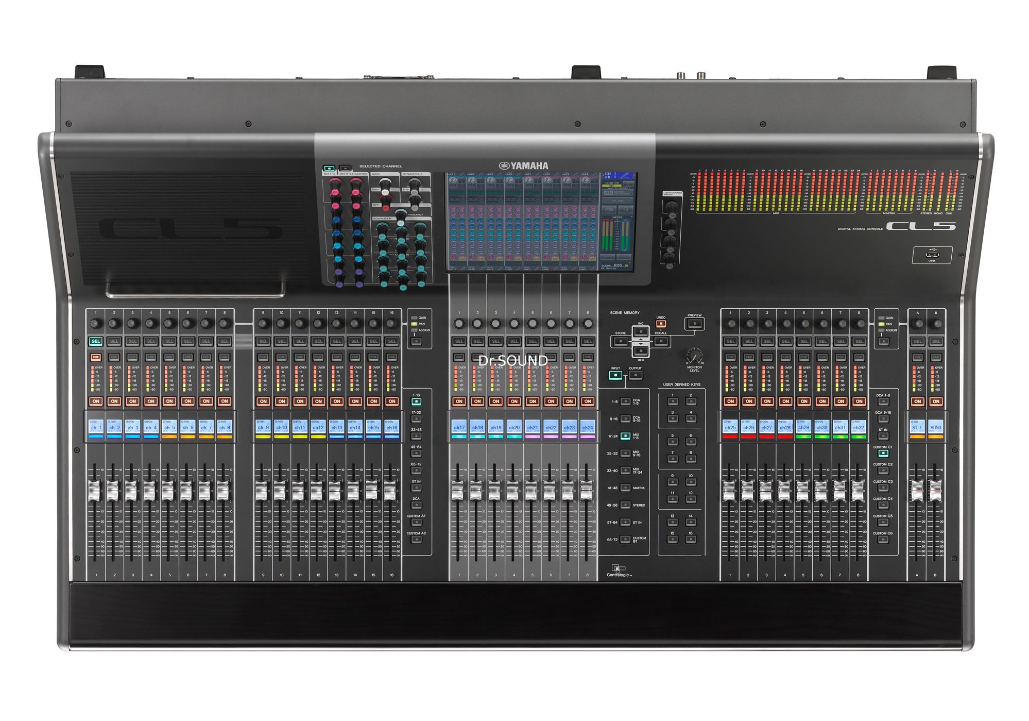Click the MONO master fader cap
The image size is (1029, 721).
click(x=935, y=491)
